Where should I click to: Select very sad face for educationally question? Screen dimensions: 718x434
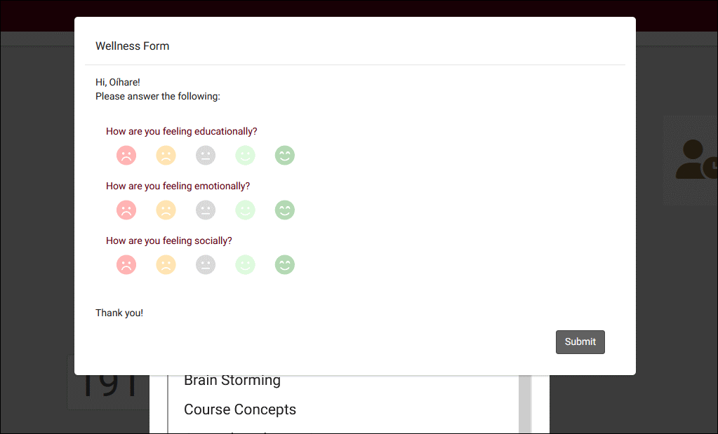(126, 156)
